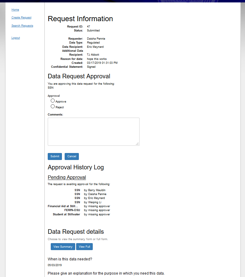Click the Approval History Log heading
Screen dimensions: 245x277
pos(76,167)
